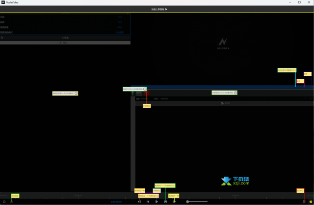Image resolution: width=314 pixels, height=205 pixels.
Task: Click the export video icon beside home
Action: tap(12, 202)
